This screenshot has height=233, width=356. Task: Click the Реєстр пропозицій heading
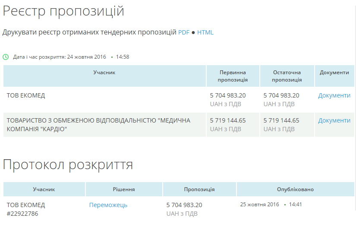[x=63, y=11]
